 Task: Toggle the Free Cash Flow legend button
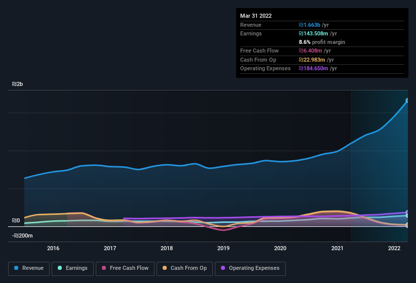click(125, 268)
